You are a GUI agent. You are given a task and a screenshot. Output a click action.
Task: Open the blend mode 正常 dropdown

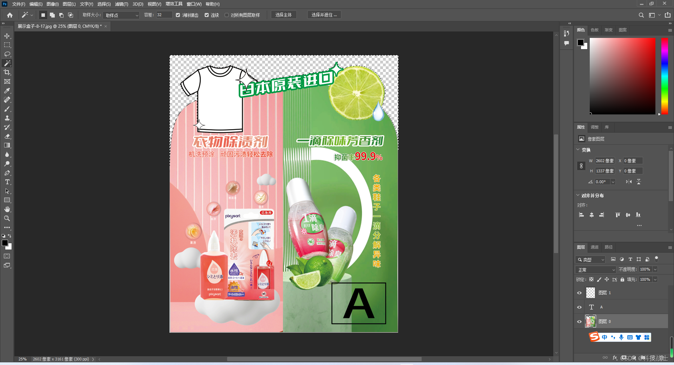(x=596, y=270)
